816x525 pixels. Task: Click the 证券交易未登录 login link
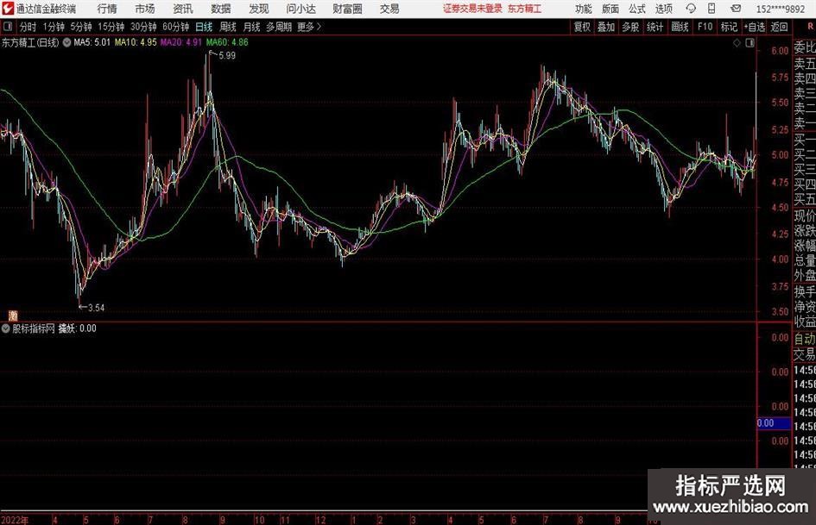pyautogui.click(x=472, y=9)
